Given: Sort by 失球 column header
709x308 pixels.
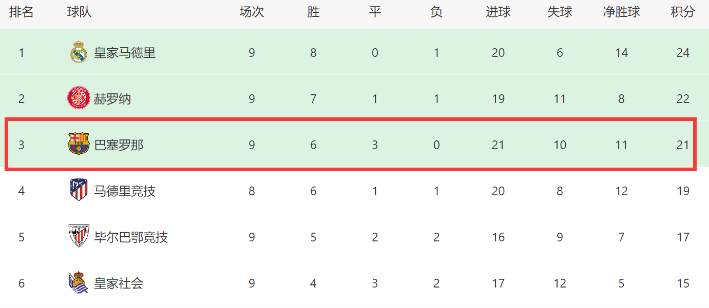Looking at the screenshot, I should [x=560, y=12].
